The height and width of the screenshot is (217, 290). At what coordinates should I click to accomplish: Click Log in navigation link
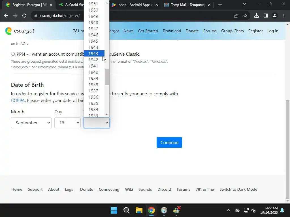273,31
